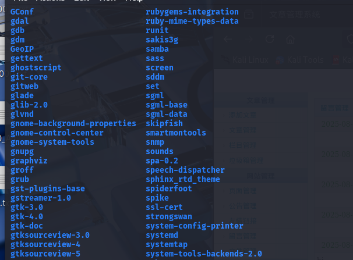Screen dimensions: 353x260
Task: Open the Kali Tools bookmark
Action: [x=300, y=60]
